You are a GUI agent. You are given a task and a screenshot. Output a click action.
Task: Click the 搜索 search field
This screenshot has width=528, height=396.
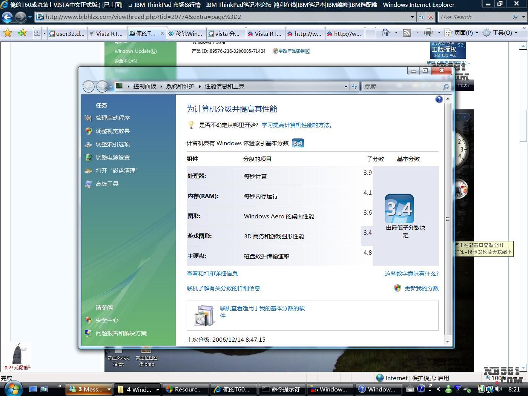click(x=402, y=87)
